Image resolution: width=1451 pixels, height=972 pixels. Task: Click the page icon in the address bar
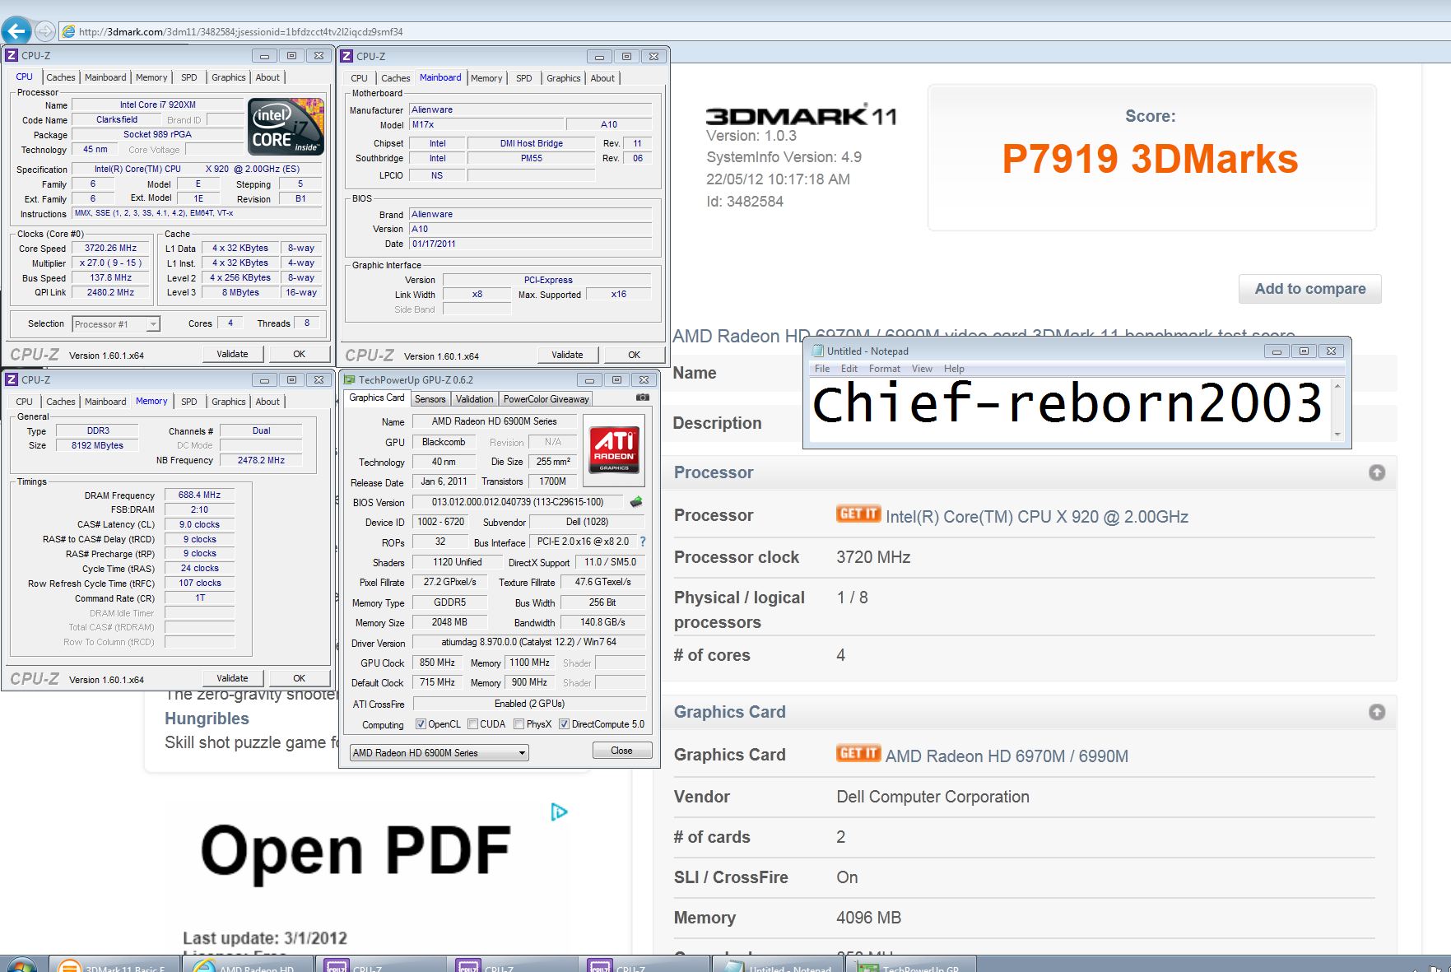click(x=69, y=32)
